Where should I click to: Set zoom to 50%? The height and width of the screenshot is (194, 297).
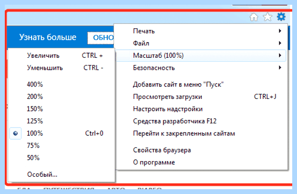pyautogui.click(x=61, y=158)
